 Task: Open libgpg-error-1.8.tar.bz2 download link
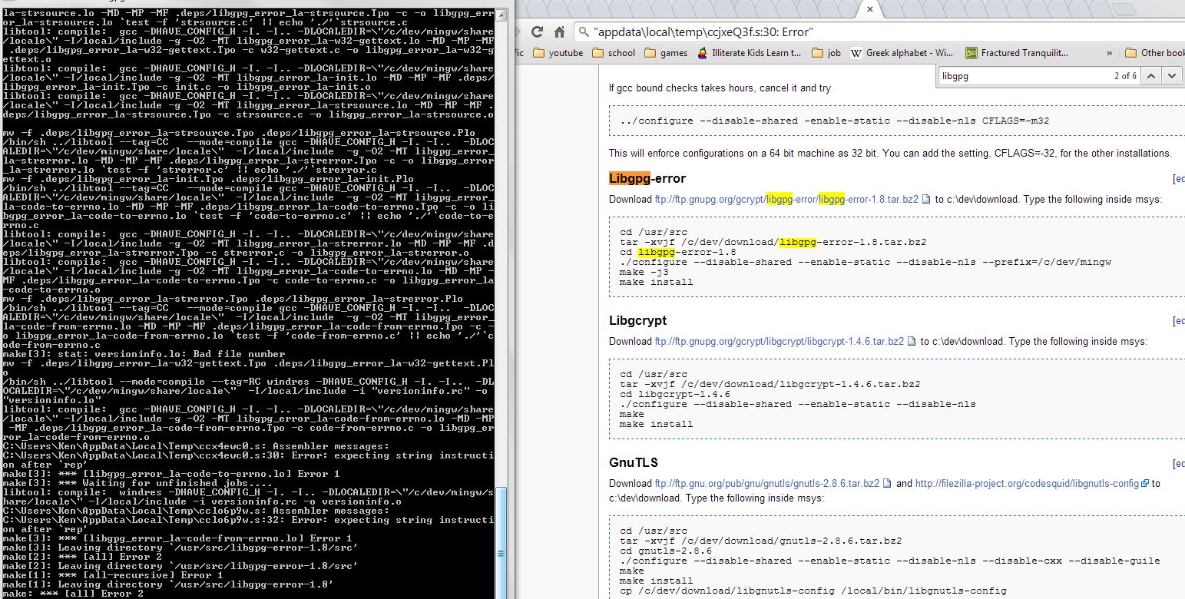coord(786,199)
